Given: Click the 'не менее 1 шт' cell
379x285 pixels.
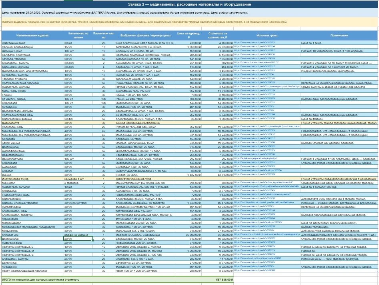Looking at the screenshot, I should 78,179.
